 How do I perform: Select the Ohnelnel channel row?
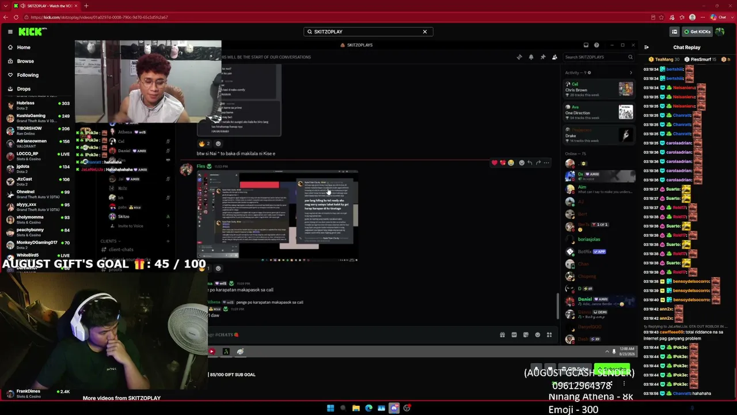pyautogui.click(x=37, y=194)
